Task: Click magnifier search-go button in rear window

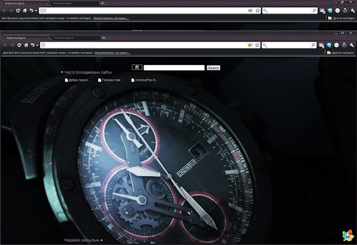Action: pos(314,10)
